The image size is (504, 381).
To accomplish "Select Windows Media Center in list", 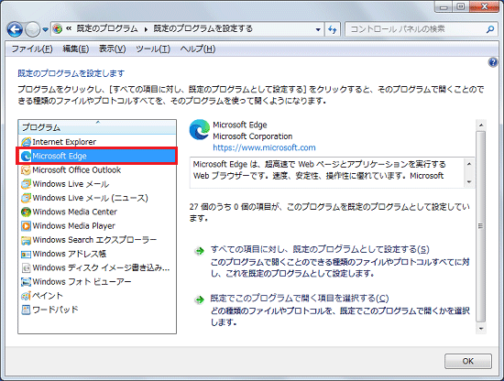I will point(97,212).
